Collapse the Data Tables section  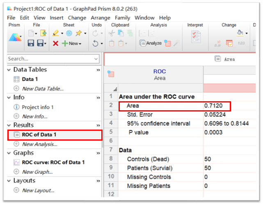pos(9,70)
